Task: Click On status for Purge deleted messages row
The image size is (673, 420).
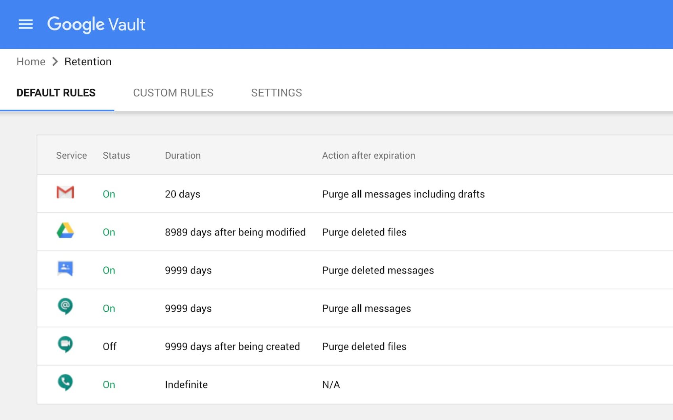Action: [x=109, y=270]
